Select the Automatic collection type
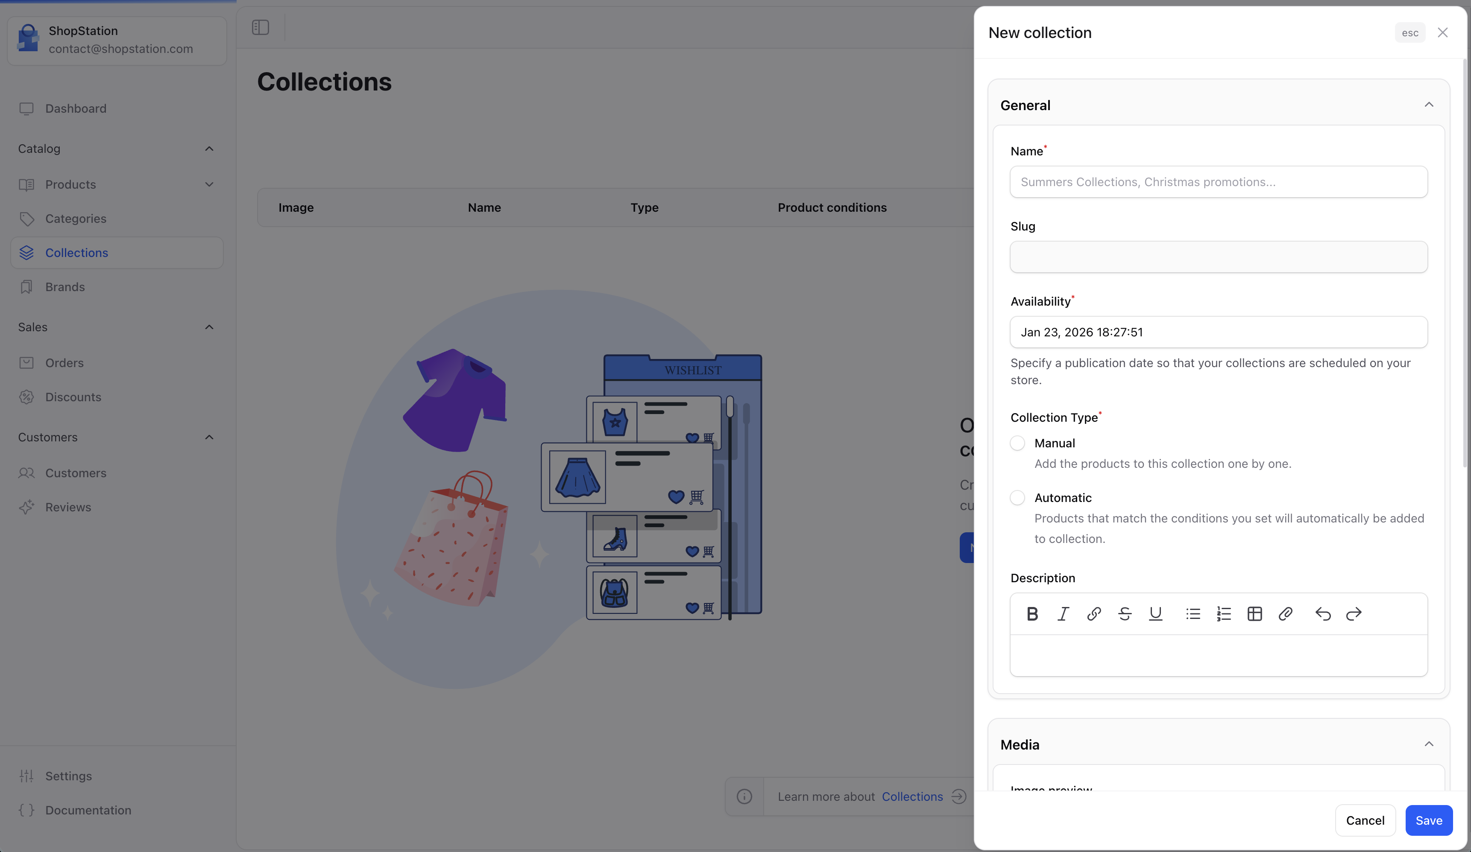This screenshot has width=1471, height=852. tap(1017, 498)
